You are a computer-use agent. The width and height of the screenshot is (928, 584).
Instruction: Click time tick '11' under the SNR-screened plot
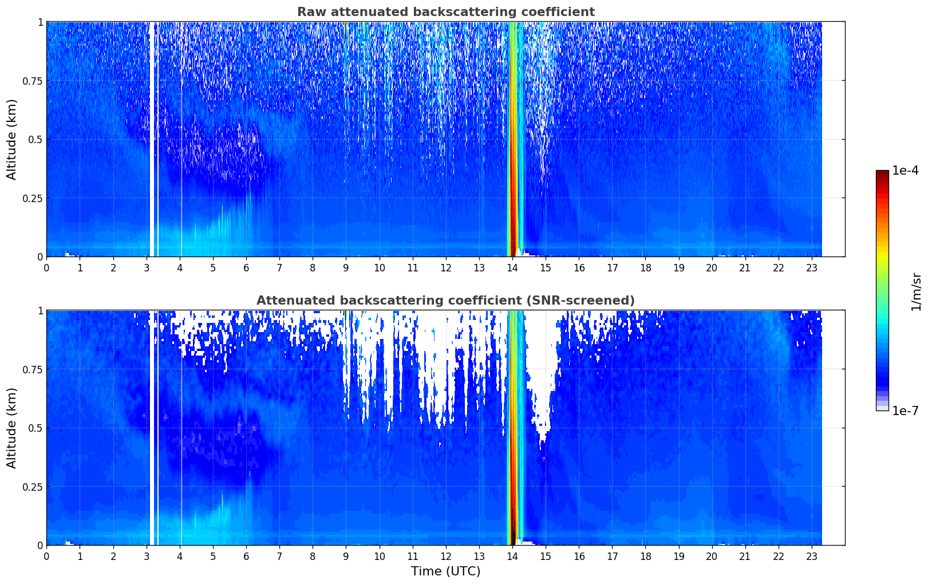pos(413,556)
